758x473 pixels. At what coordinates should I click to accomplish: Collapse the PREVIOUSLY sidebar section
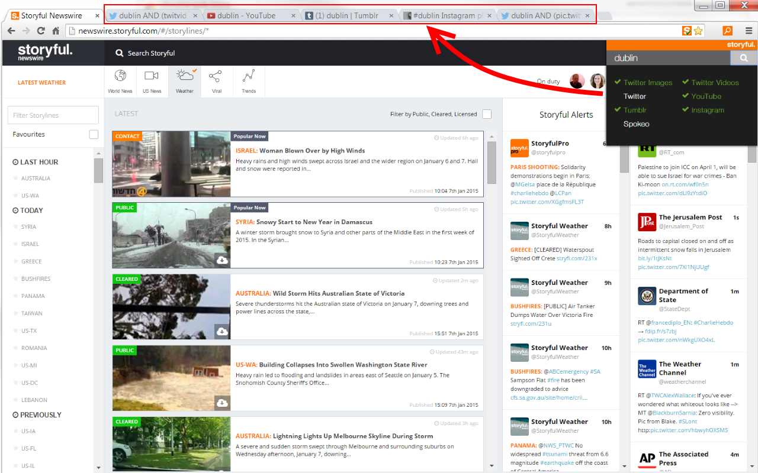coord(37,415)
